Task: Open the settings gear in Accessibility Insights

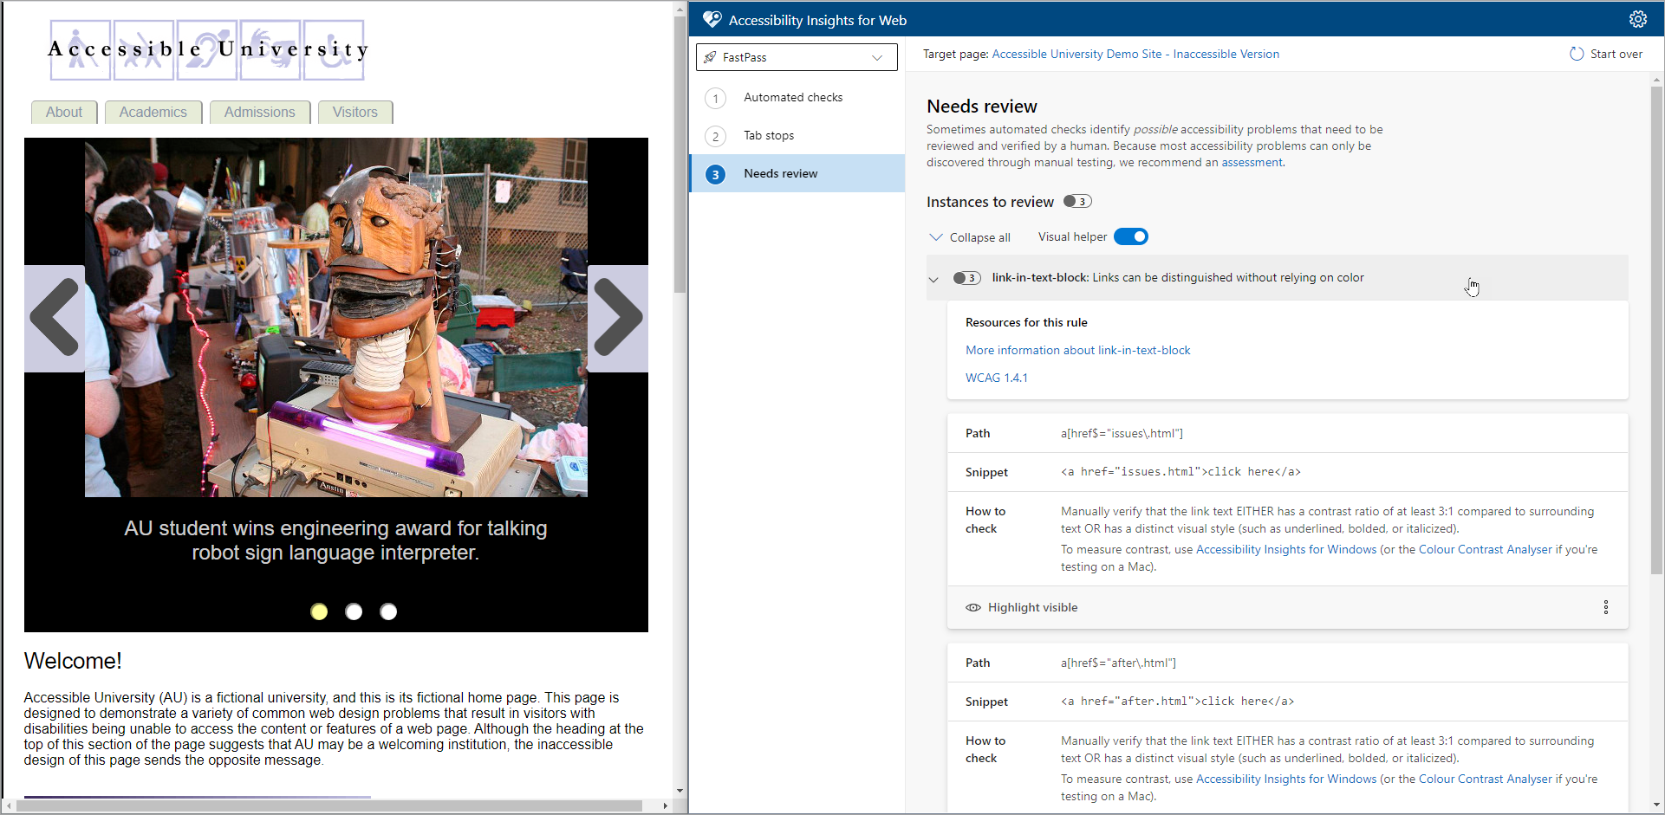Action: pos(1637,19)
